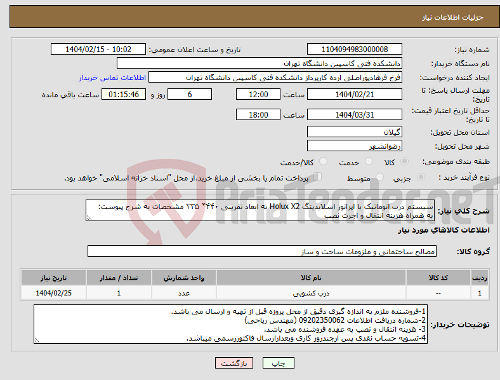Click the need date cell 1404/02/25
This screenshot has height=380, width=500.
[x=53, y=293]
